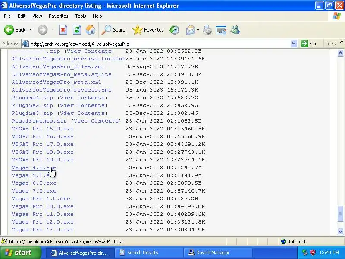Click the Windows Start button
The width and height of the screenshot is (345, 259).
pos(20,253)
